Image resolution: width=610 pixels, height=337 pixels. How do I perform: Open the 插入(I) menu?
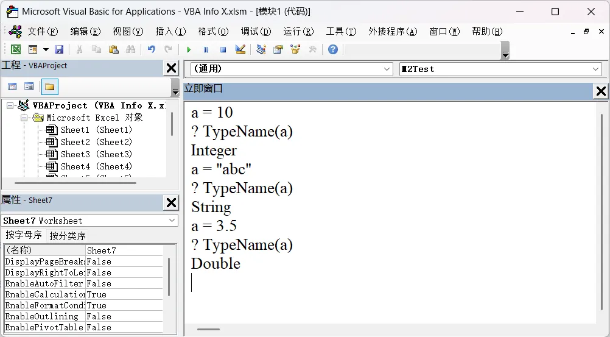pos(170,32)
